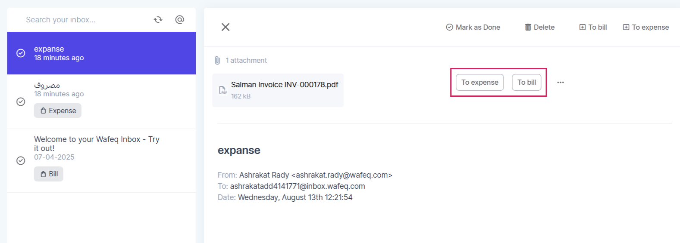This screenshot has width=680, height=243.
Task: Click the Bill tag on Welcome email
Action: coord(49,174)
